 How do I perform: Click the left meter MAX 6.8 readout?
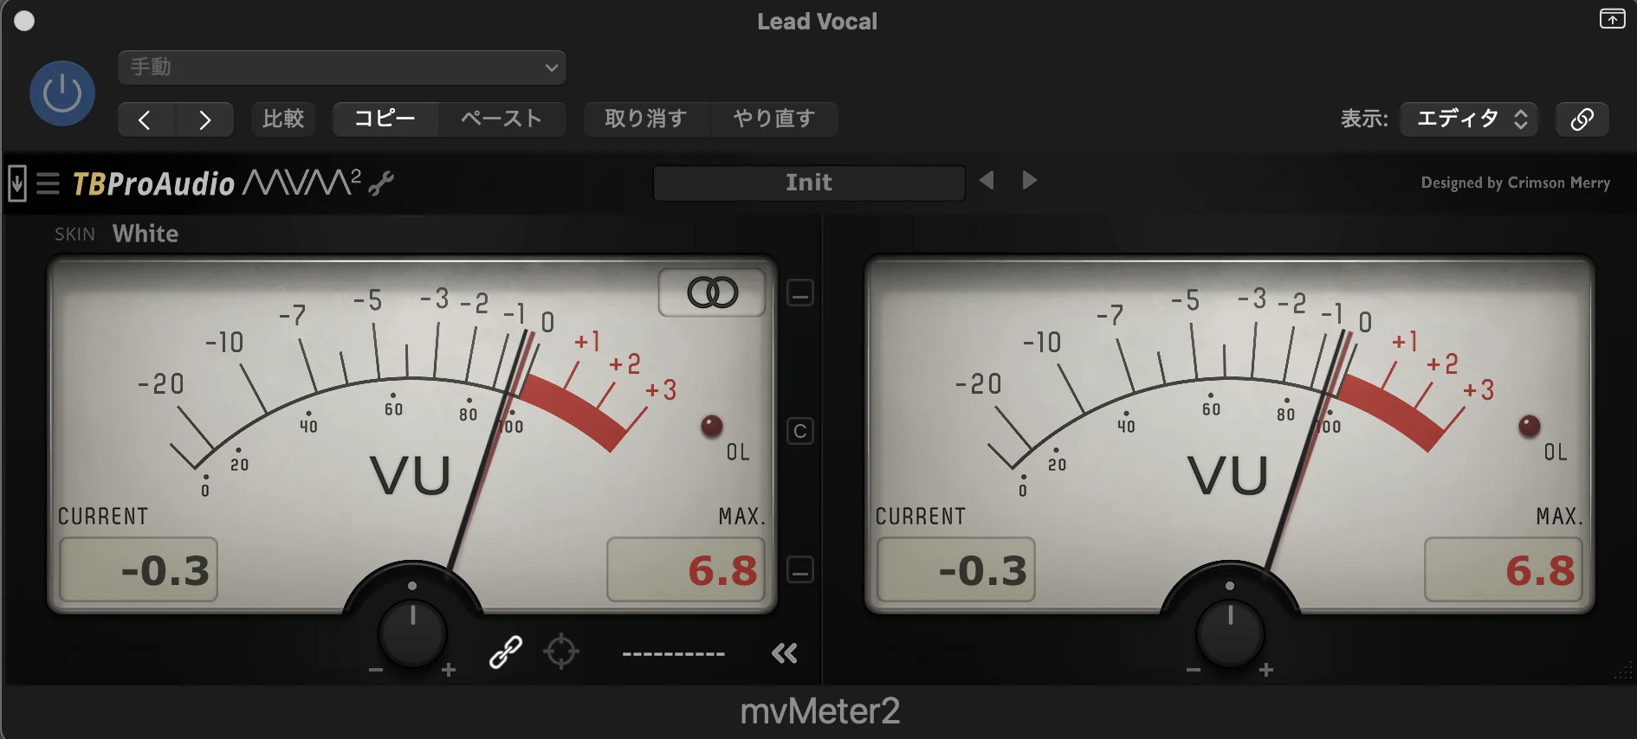686,570
